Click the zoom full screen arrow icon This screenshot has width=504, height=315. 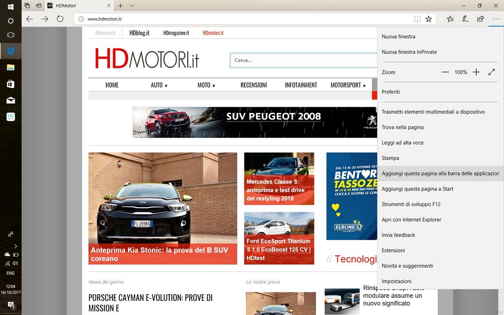click(x=491, y=72)
